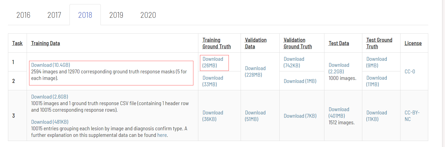
Task: Go to the 2020 tab
Action: (148, 15)
